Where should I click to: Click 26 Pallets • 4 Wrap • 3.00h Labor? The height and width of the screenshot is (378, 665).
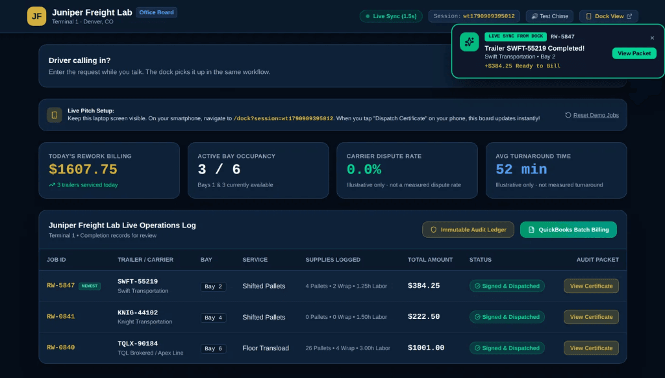348,348
